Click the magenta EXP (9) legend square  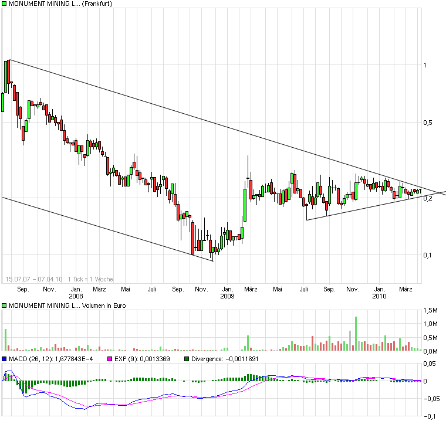click(110, 359)
